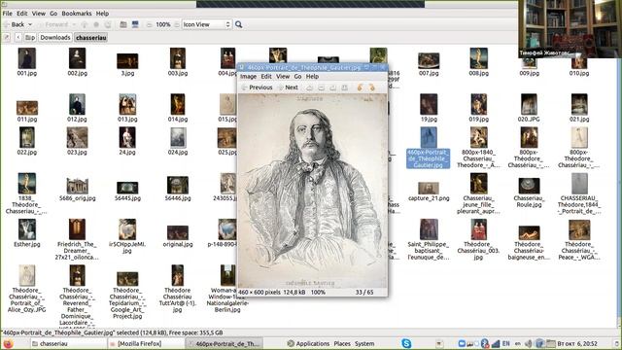The height and width of the screenshot is (350, 622).
Task: Click the path bar left scroll arrow
Action: [18, 38]
